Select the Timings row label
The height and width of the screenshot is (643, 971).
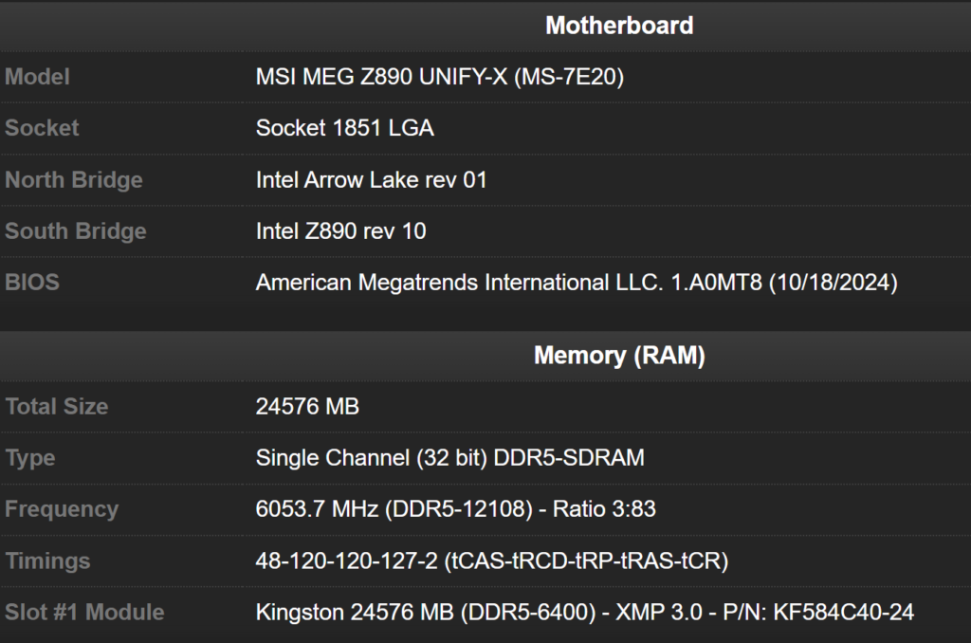pos(48,561)
